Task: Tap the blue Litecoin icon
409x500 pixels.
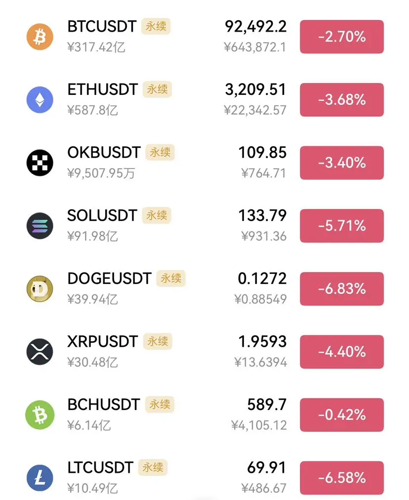Action: pyautogui.click(x=40, y=478)
